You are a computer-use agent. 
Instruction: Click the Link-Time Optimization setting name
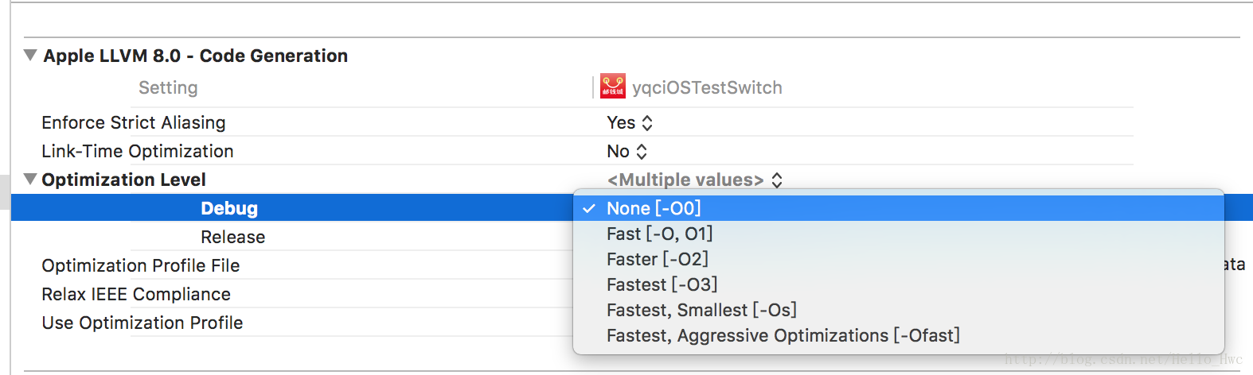point(137,152)
